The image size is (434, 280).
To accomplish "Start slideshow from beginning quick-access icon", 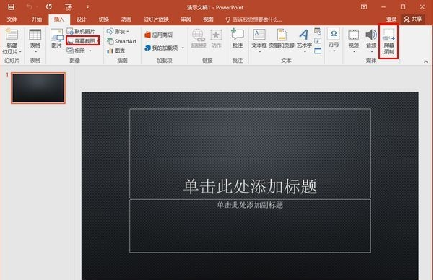I will [69, 7].
